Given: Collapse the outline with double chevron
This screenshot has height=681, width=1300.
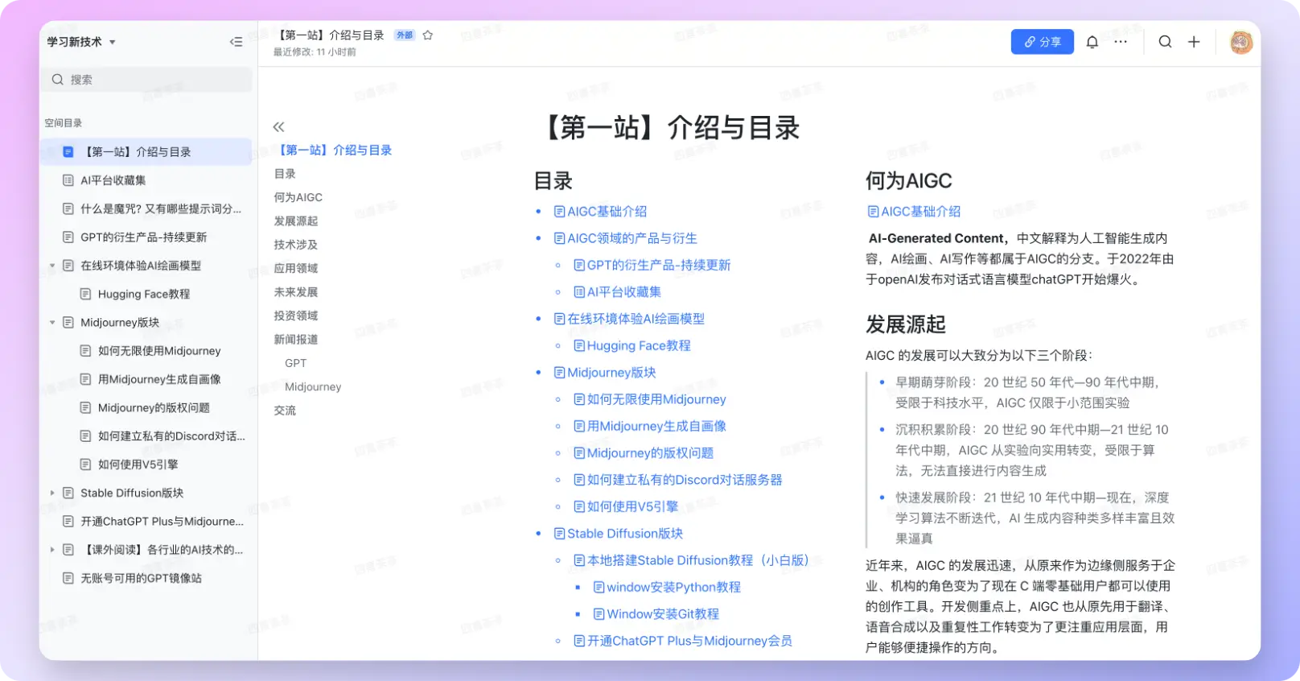Looking at the screenshot, I should (279, 127).
